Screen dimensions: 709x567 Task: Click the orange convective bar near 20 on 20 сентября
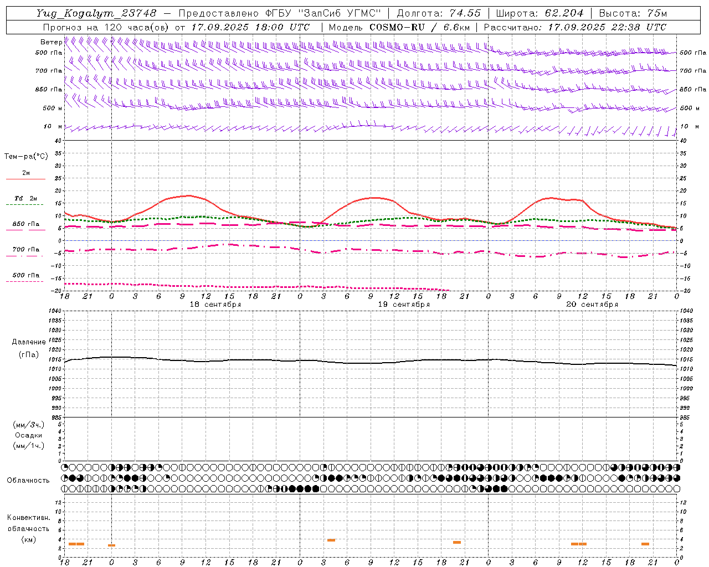pos(645,544)
